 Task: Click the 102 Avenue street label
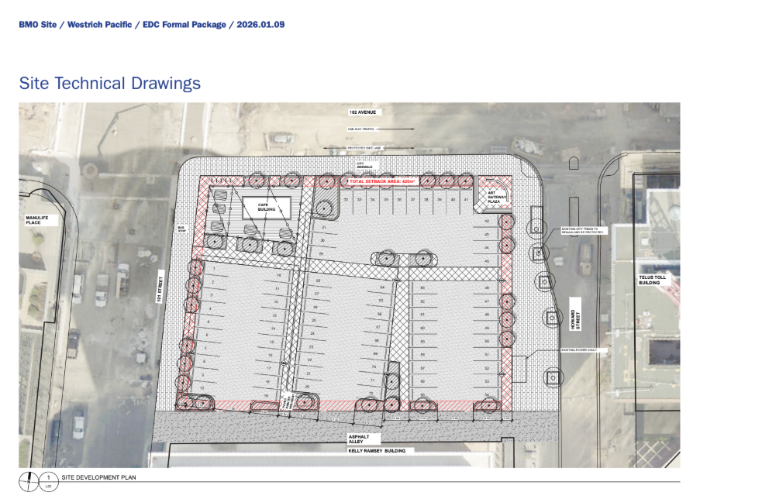point(362,113)
